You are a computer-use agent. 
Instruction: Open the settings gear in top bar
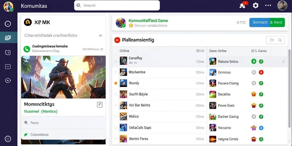click(x=255, y=5)
